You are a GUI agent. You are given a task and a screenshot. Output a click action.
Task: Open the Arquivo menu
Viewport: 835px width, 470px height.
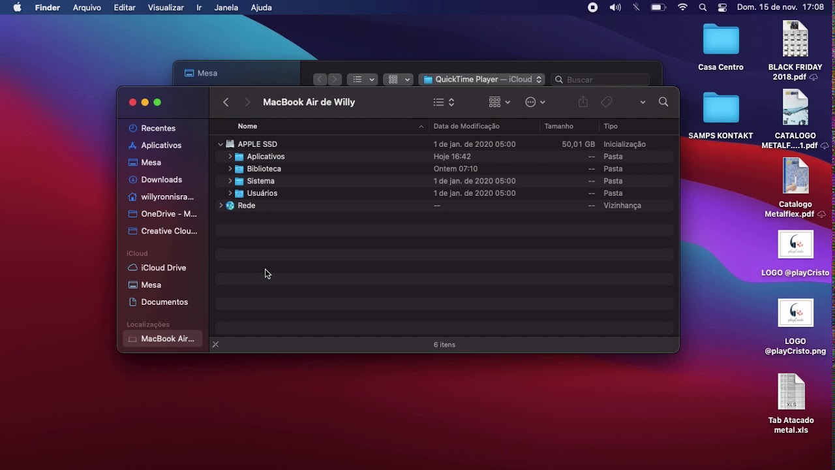click(x=87, y=7)
